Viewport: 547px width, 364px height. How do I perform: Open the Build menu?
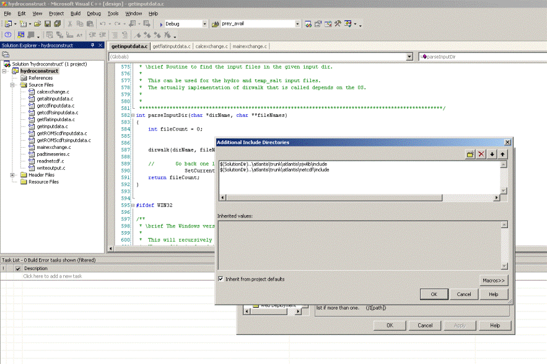75,13
